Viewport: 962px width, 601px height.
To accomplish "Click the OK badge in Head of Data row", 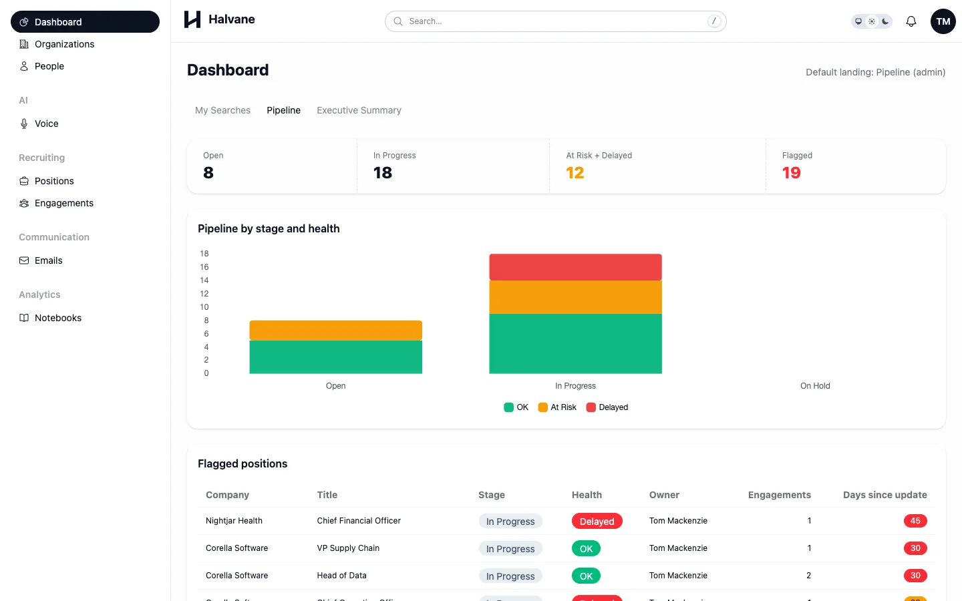I will (x=586, y=576).
